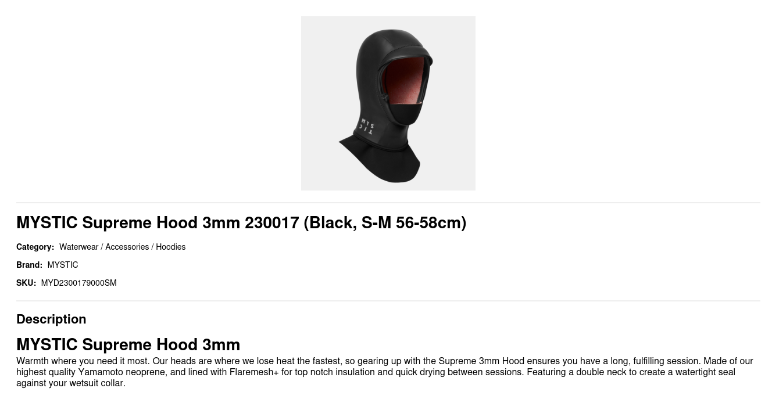Open the Accessories category link
Screen dimensions: 772x406
[x=127, y=247]
